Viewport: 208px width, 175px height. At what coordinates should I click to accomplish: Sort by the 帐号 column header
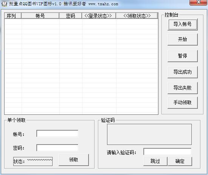[40, 16]
